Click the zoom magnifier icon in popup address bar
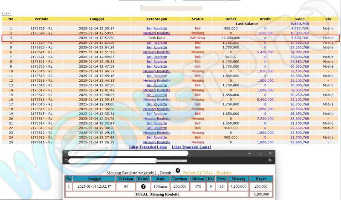 point(270,160)
